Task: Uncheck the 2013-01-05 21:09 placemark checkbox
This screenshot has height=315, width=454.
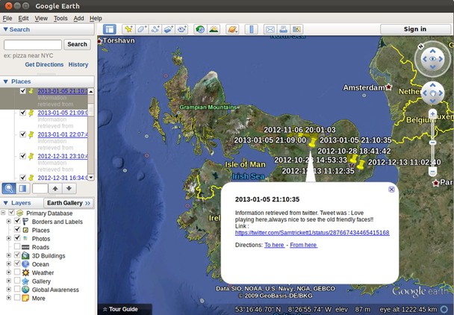Action: click(x=23, y=113)
